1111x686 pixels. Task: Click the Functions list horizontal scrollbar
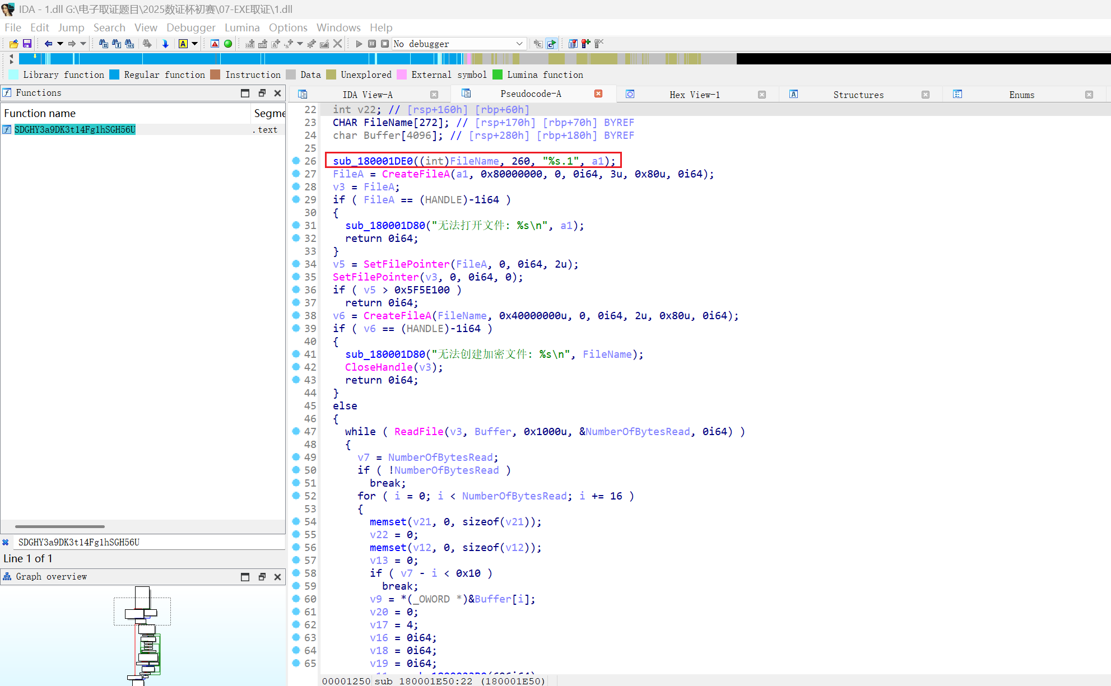pyautogui.click(x=60, y=526)
